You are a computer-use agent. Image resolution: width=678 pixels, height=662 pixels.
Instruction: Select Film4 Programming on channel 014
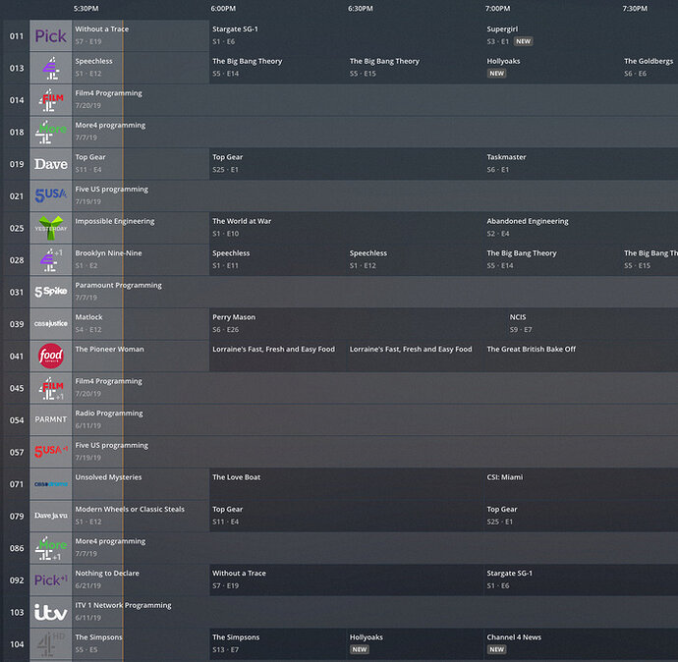(375, 100)
